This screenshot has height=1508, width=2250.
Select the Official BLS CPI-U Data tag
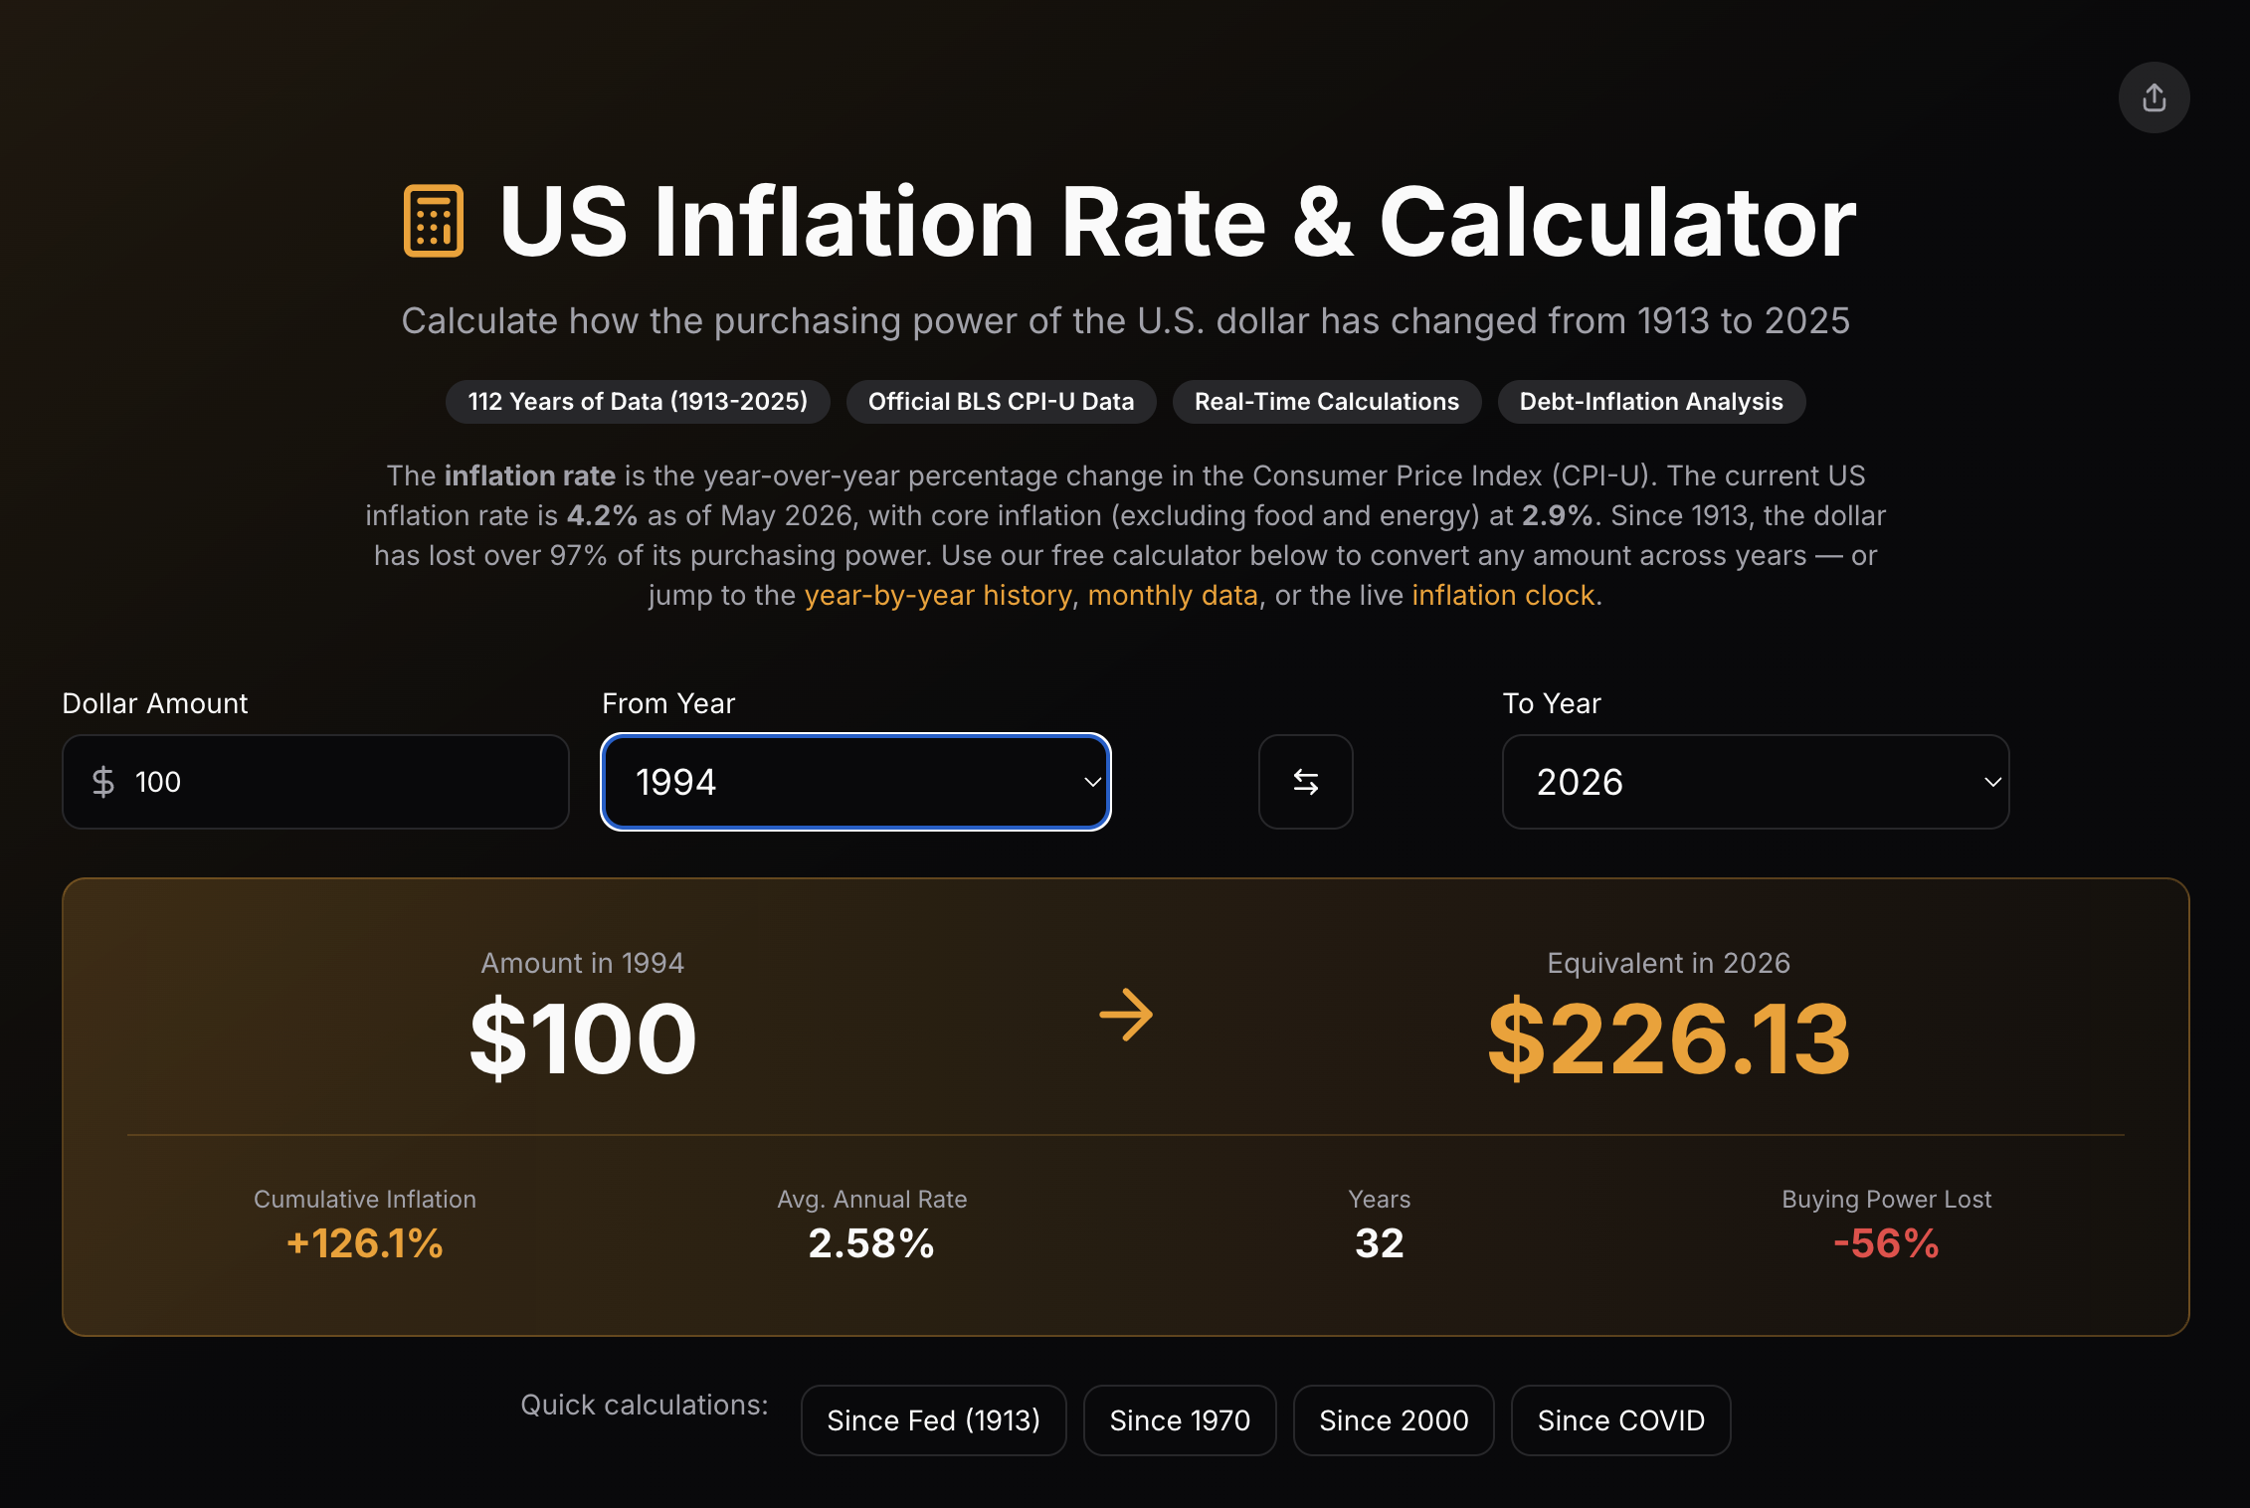[1001, 402]
